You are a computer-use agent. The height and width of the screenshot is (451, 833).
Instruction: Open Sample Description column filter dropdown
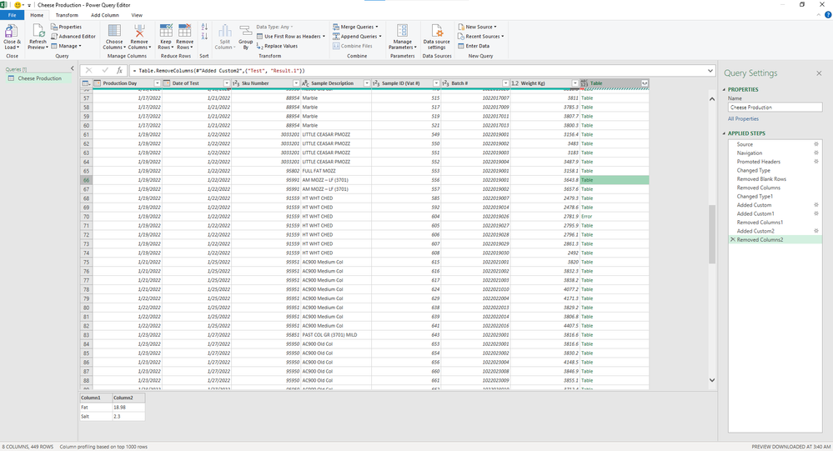click(365, 83)
